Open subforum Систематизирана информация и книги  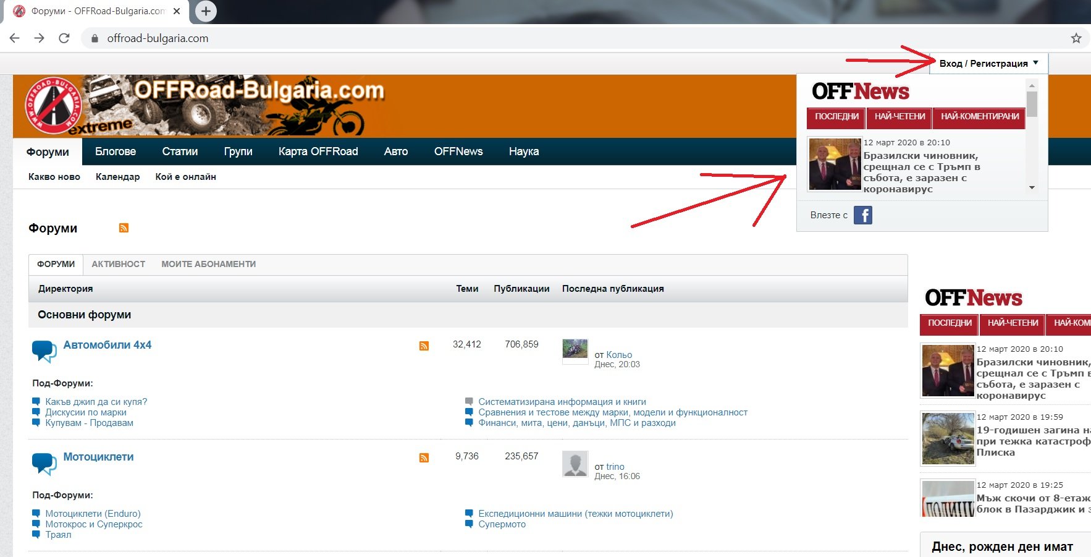pos(562,402)
